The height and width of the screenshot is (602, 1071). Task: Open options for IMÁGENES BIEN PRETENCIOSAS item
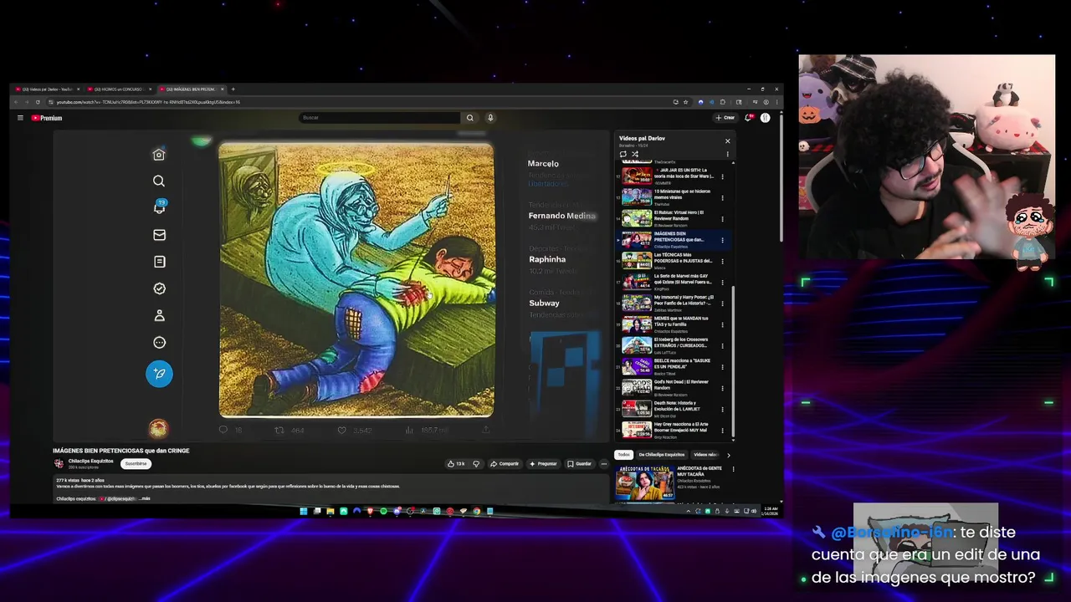(x=722, y=240)
